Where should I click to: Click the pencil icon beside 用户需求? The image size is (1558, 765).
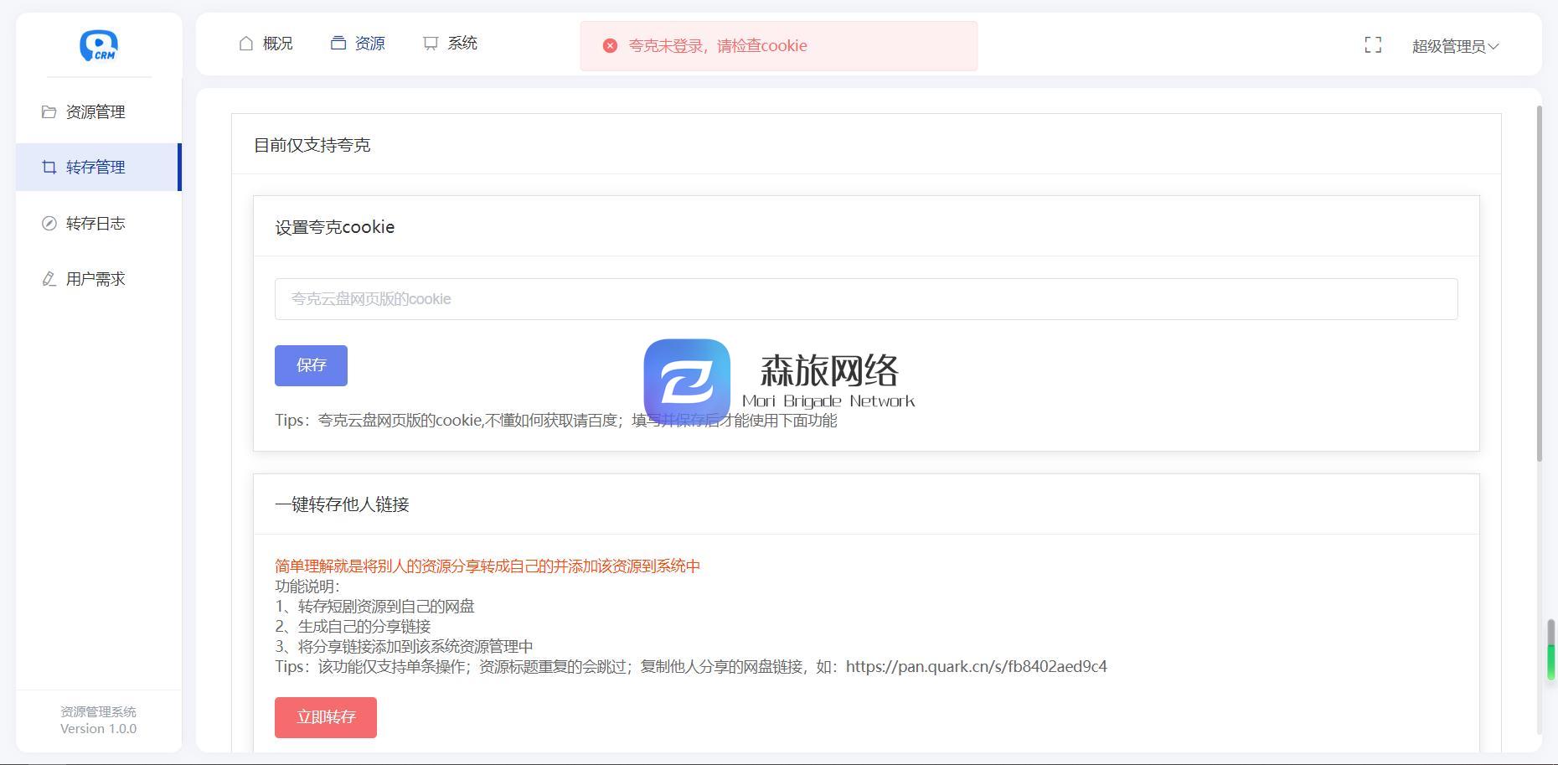(x=49, y=279)
